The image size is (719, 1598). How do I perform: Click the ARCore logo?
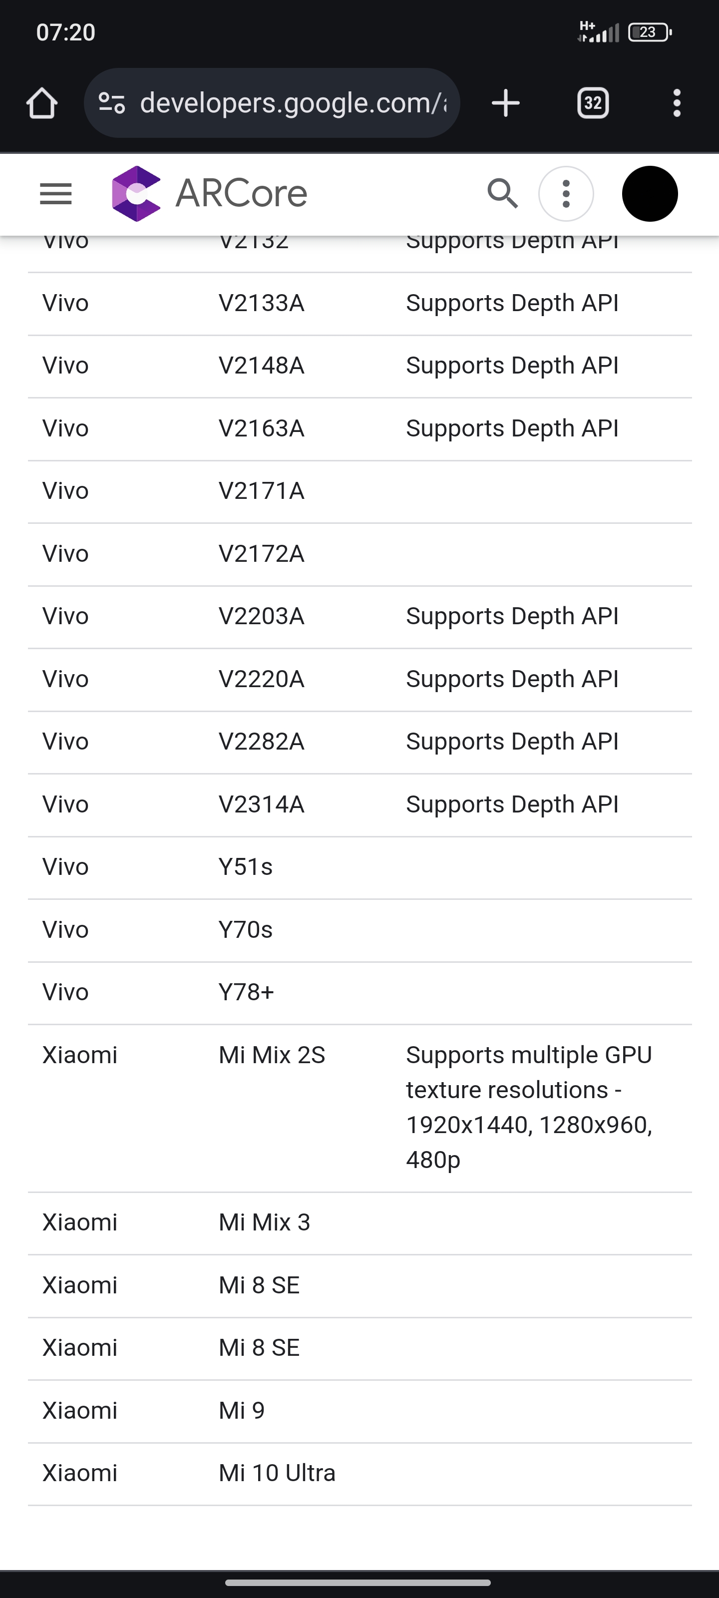[x=136, y=194]
